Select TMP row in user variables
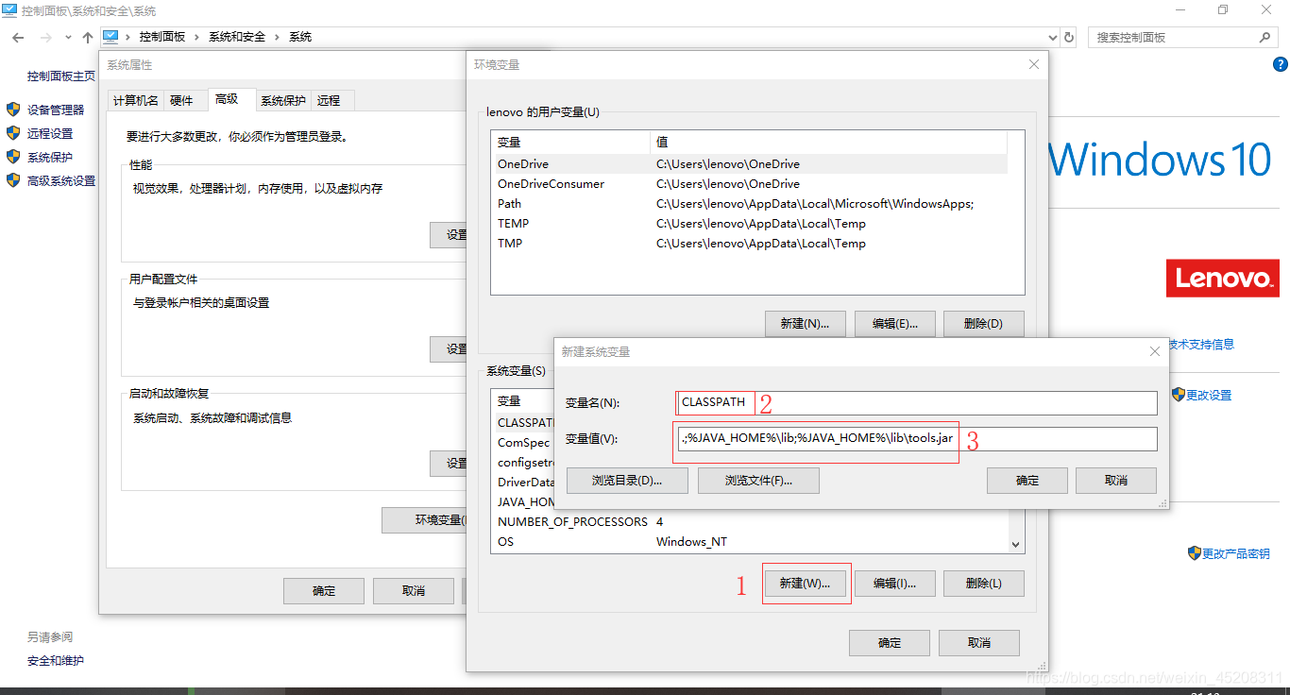This screenshot has width=1290, height=695. [749, 243]
